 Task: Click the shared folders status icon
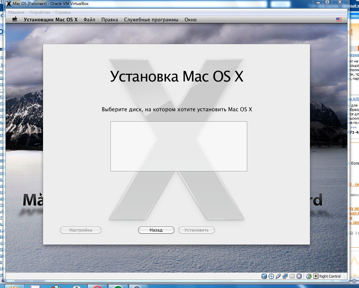pyautogui.click(x=292, y=276)
